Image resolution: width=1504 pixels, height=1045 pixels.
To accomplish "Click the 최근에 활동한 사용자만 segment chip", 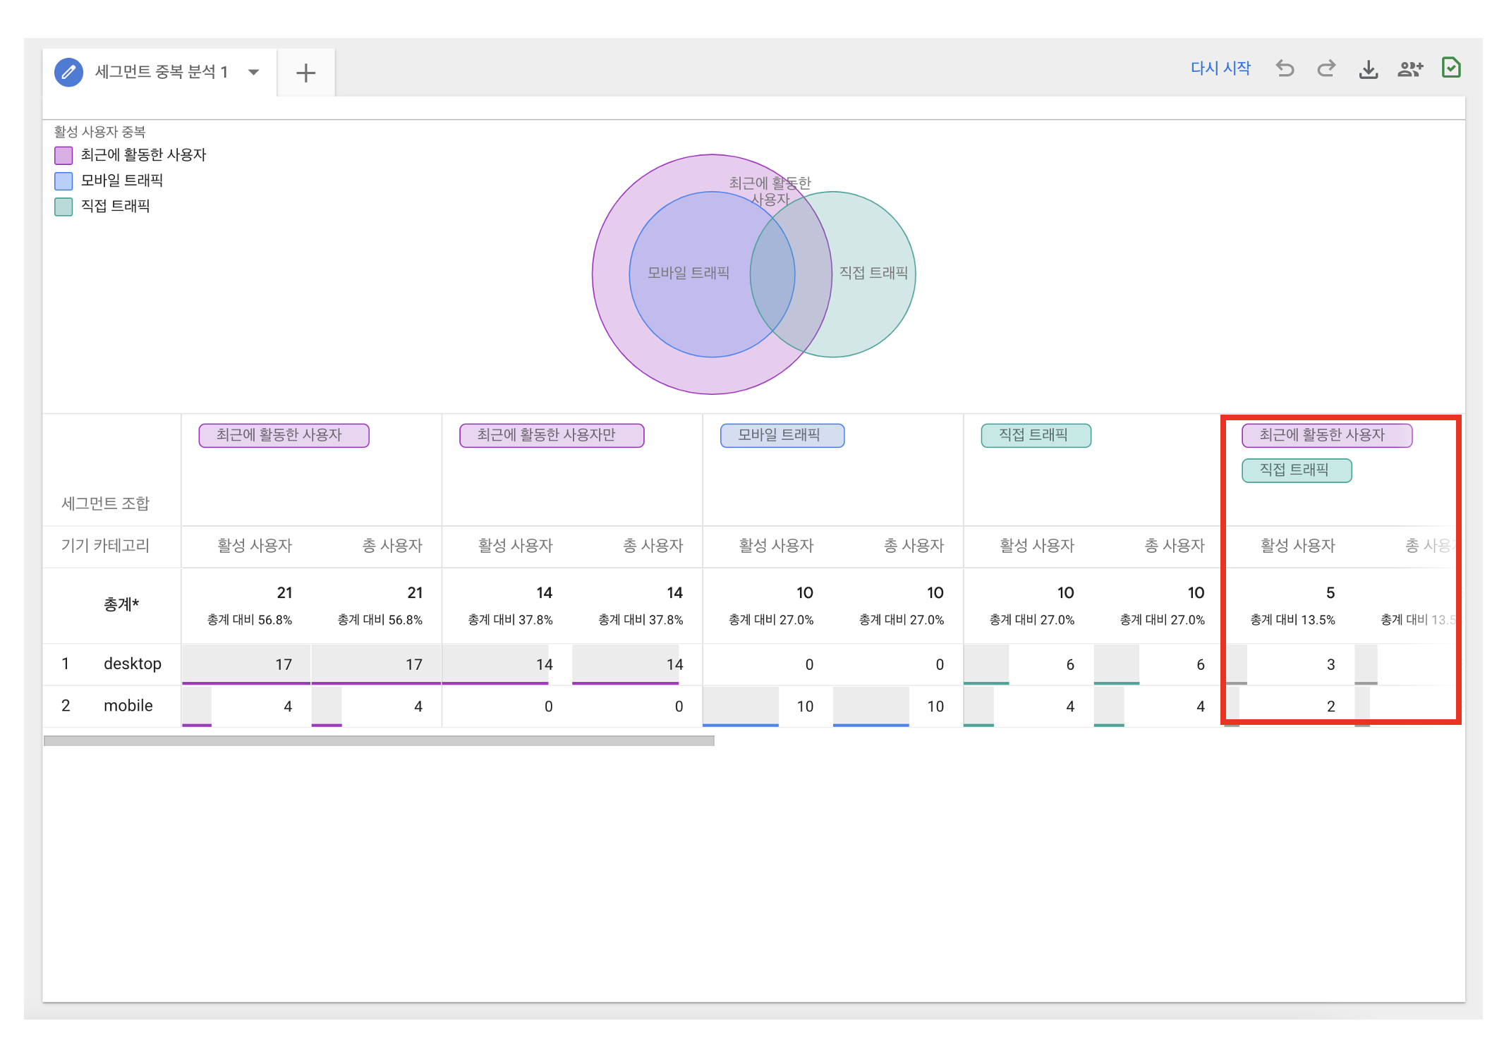I will (551, 435).
